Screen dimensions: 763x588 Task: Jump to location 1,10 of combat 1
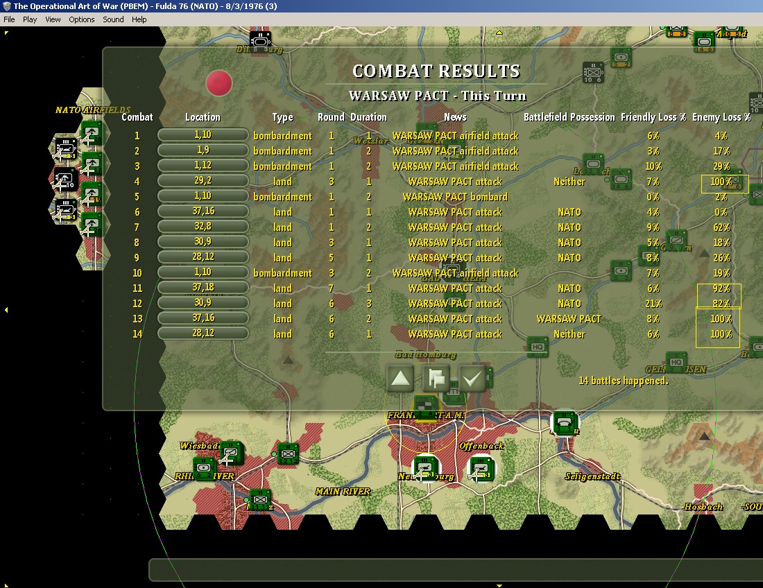click(x=203, y=135)
